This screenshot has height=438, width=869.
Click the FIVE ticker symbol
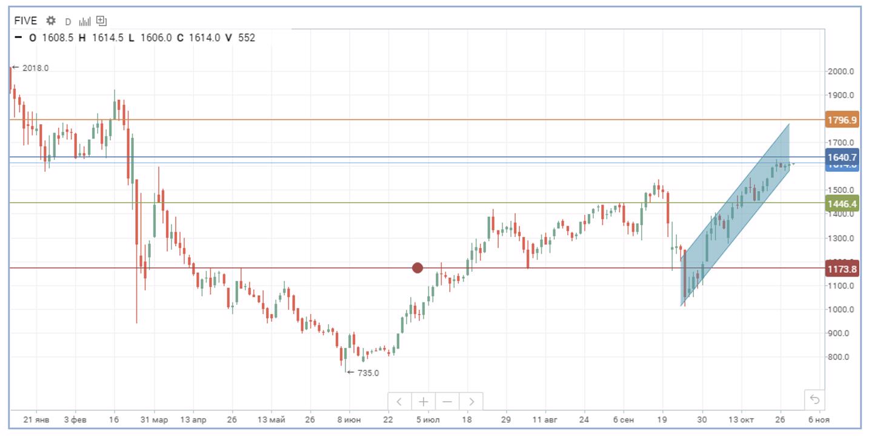coord(25,21)
